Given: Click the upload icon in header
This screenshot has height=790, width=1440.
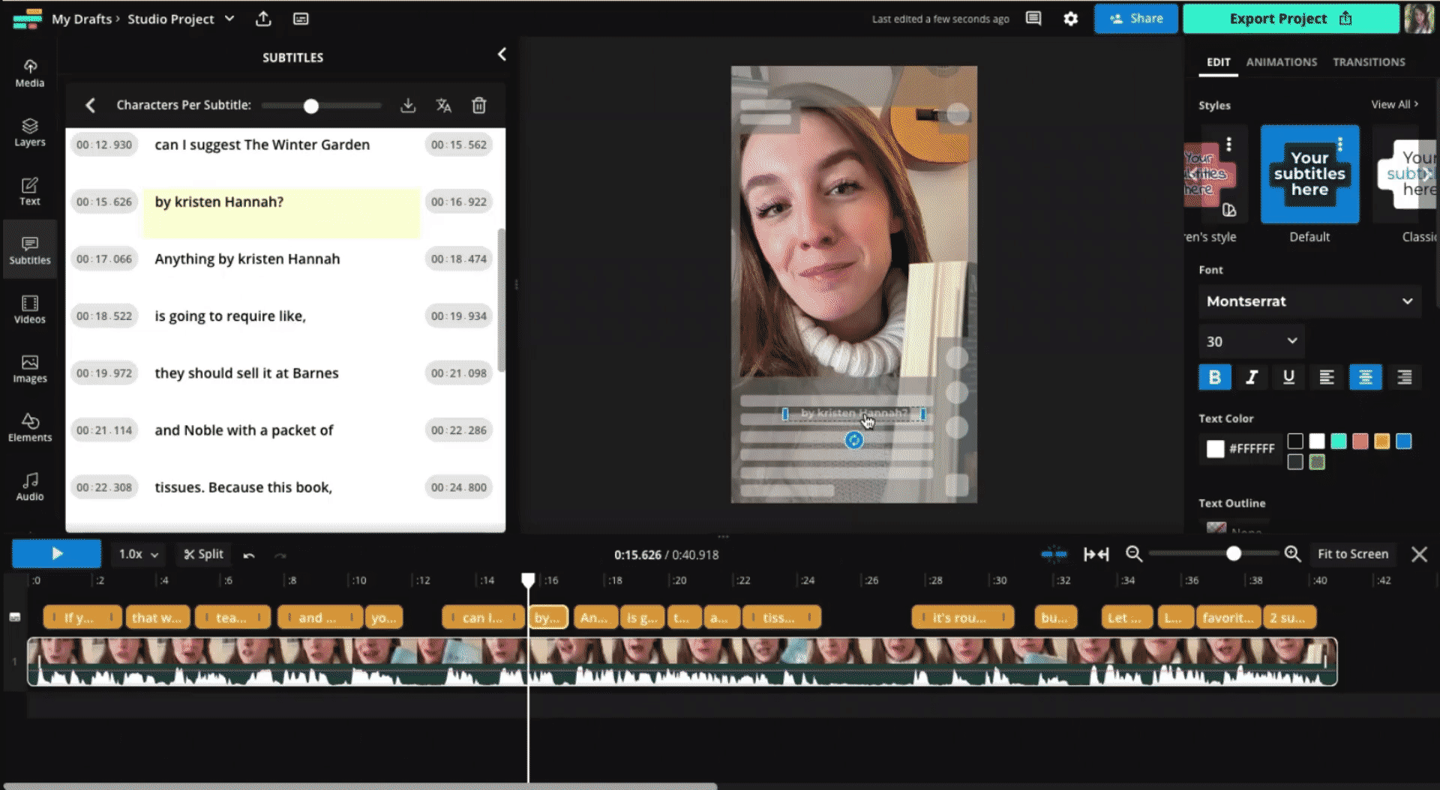Looking at the screenshot, I should 263,19.
